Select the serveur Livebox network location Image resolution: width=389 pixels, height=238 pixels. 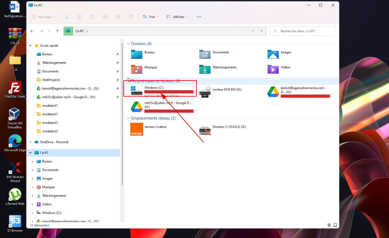149,129
